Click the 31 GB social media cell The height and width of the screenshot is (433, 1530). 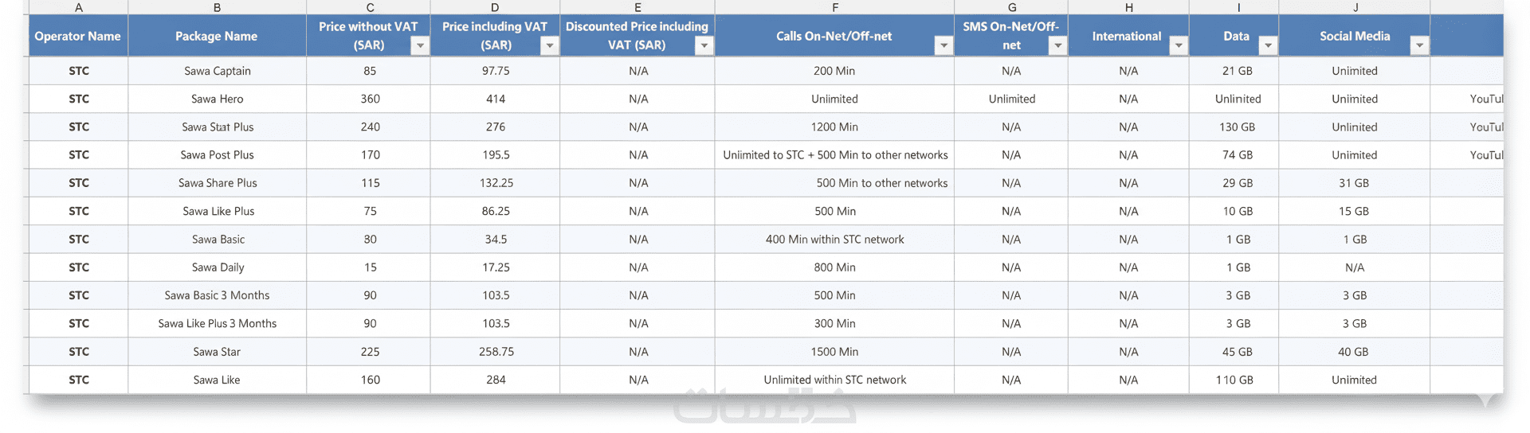click(1354, 183)
